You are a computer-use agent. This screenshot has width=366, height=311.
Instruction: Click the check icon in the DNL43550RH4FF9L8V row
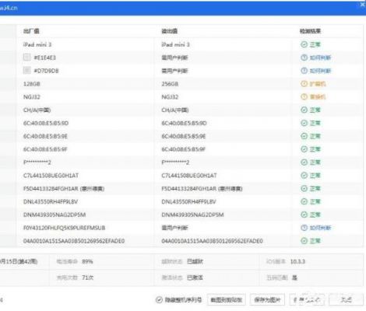pyautogui.click(x=304, y=201)
